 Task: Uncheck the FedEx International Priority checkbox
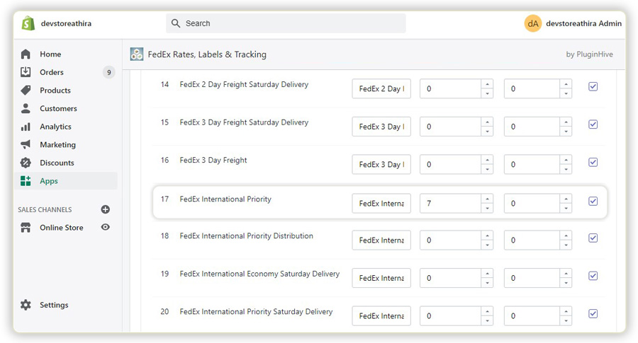593,202
